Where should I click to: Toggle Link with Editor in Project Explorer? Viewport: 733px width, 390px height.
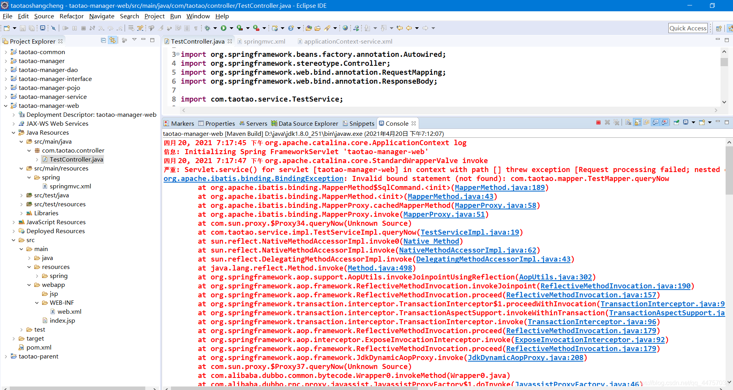coord(113,40)
